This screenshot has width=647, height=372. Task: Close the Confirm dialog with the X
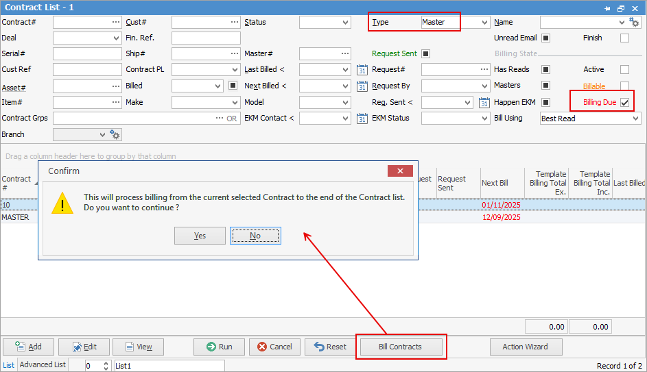[400, 171]
